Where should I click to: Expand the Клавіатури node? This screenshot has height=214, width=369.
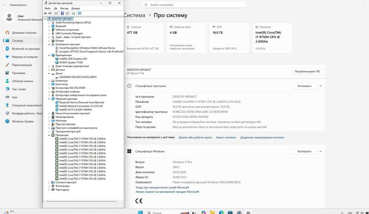(x=49, y=81)
